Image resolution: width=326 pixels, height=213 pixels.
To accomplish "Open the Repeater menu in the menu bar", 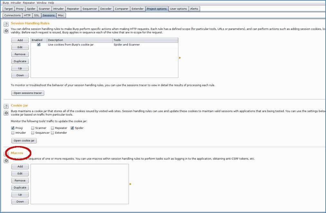I will 29,3.
